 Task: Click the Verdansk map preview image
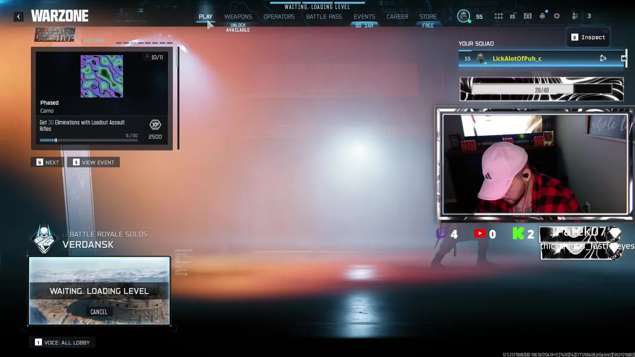click(x=99, y=291)
